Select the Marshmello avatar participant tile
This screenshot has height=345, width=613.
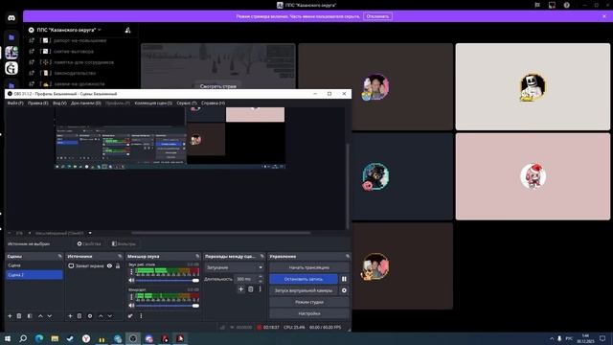coord(533,86)
